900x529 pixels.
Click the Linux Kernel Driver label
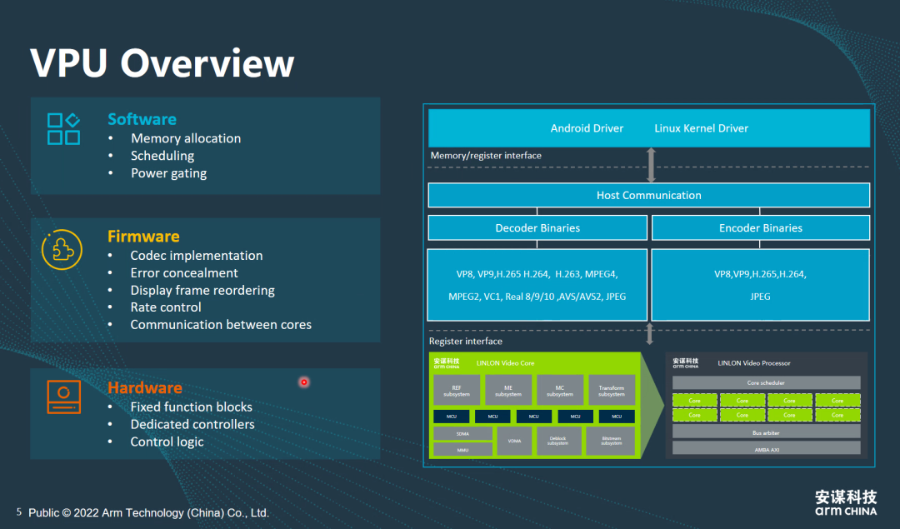(x=701, y=128)
